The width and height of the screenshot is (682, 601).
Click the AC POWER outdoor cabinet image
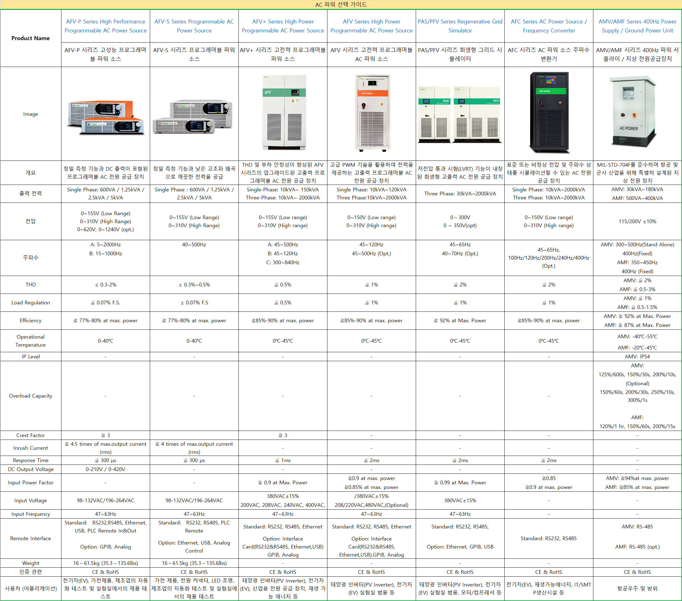pyautogui.click(x=634, y=111)
